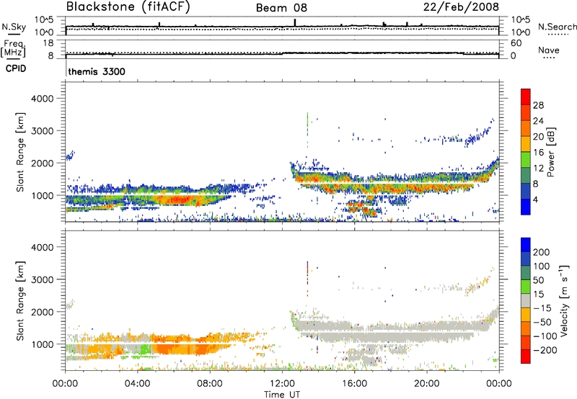
Task: Click the 'Beam 08' label
Action: (281, 8)
